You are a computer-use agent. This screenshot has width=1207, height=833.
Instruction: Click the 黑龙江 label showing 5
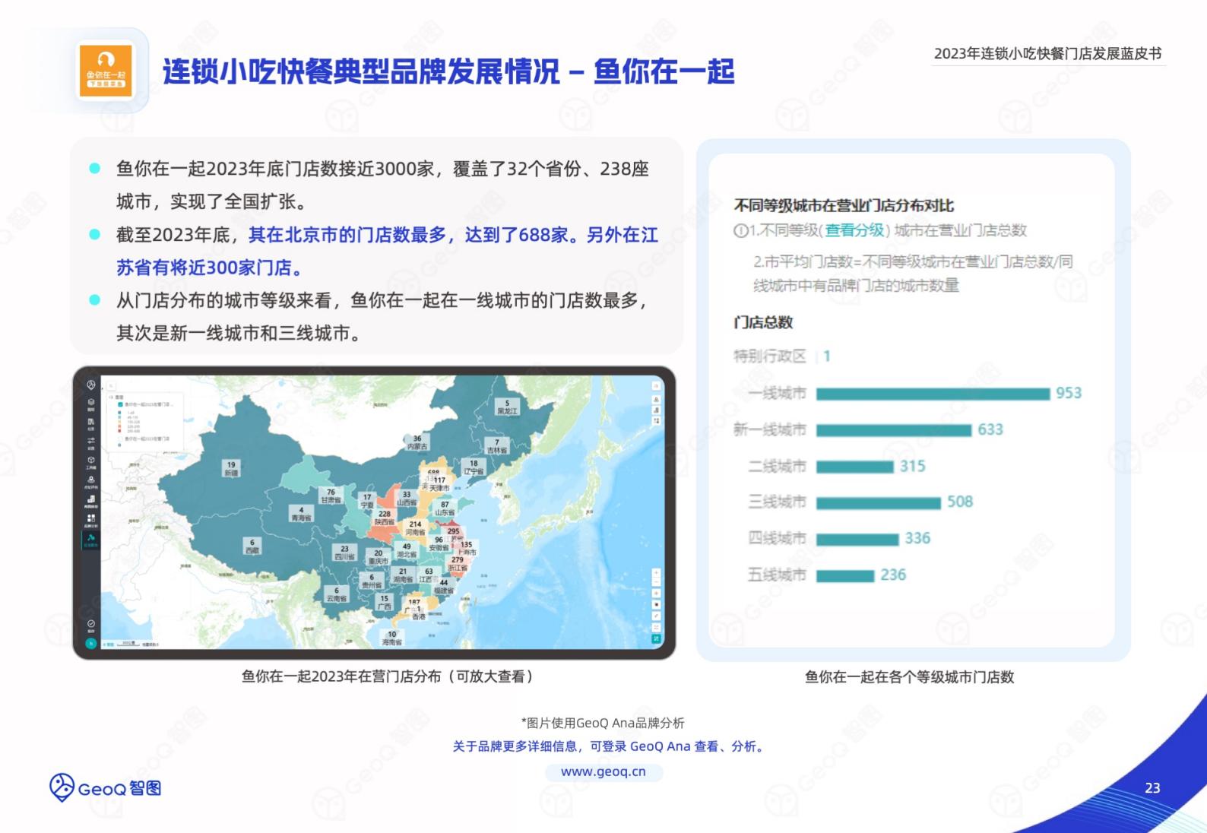[x=507, y=407]
